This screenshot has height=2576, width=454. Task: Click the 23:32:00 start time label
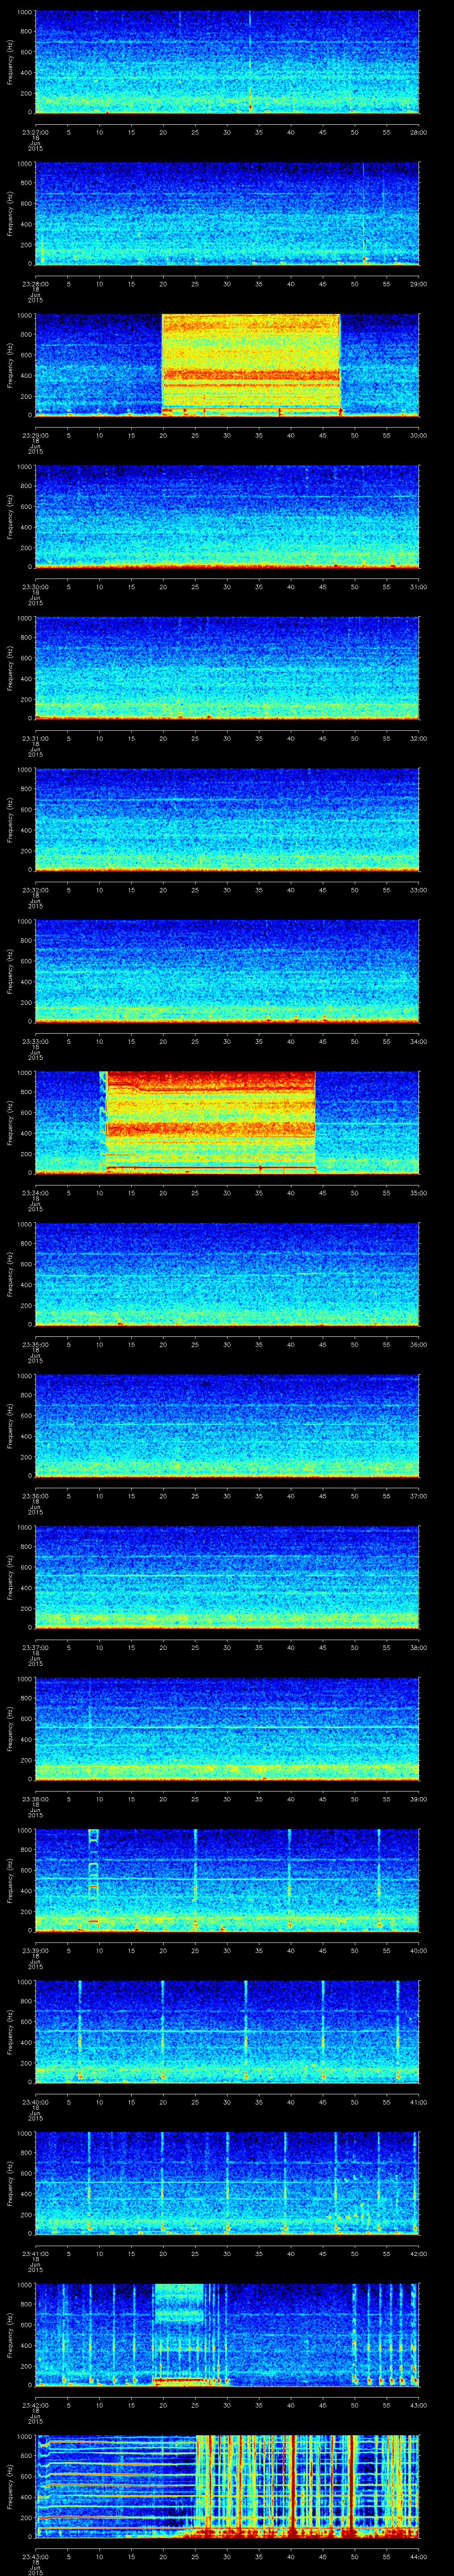point(35,890)
